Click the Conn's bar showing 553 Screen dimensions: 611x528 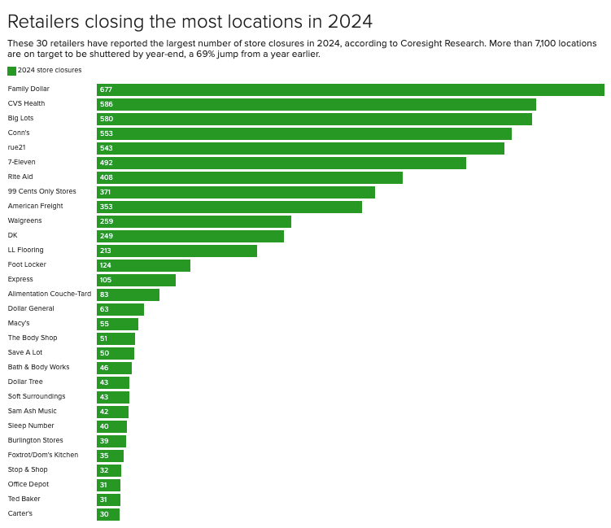304,133
